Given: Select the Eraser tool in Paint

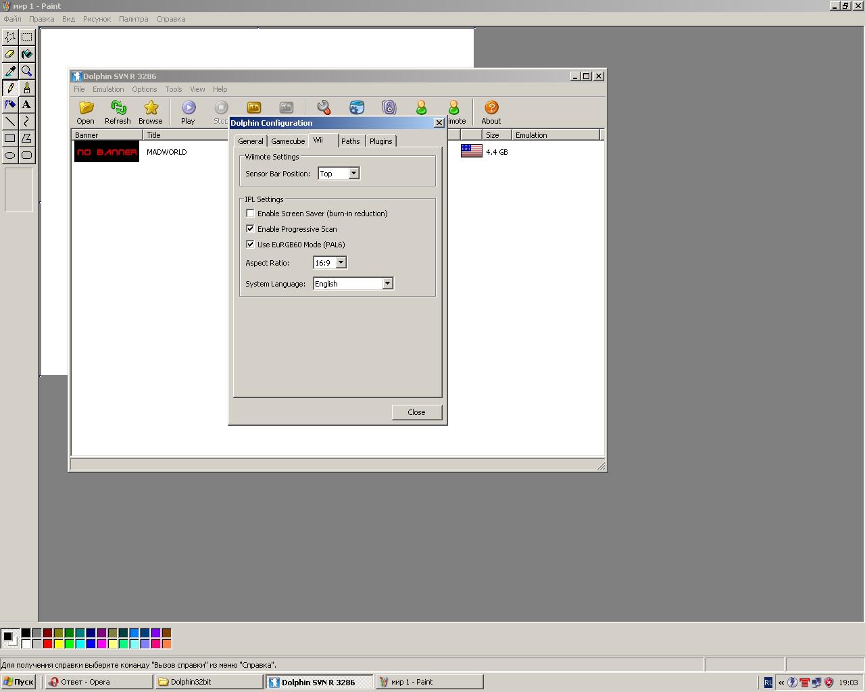Looking at the screenshot, I should 10,53.
